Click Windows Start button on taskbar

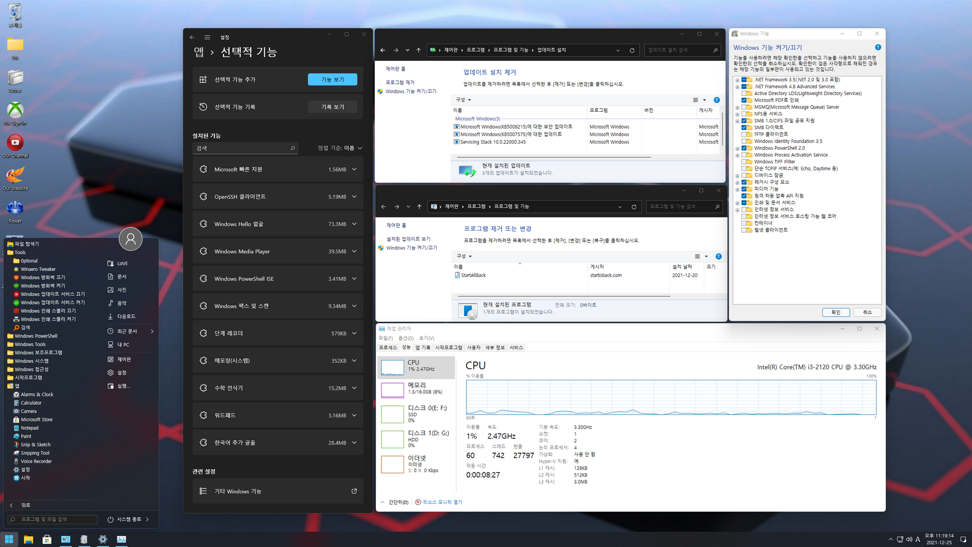click(x=9, y=539)
